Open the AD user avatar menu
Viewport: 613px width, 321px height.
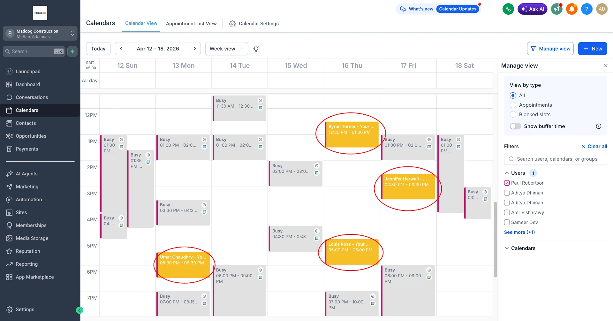pyautogui.click(x=602, y=9)
